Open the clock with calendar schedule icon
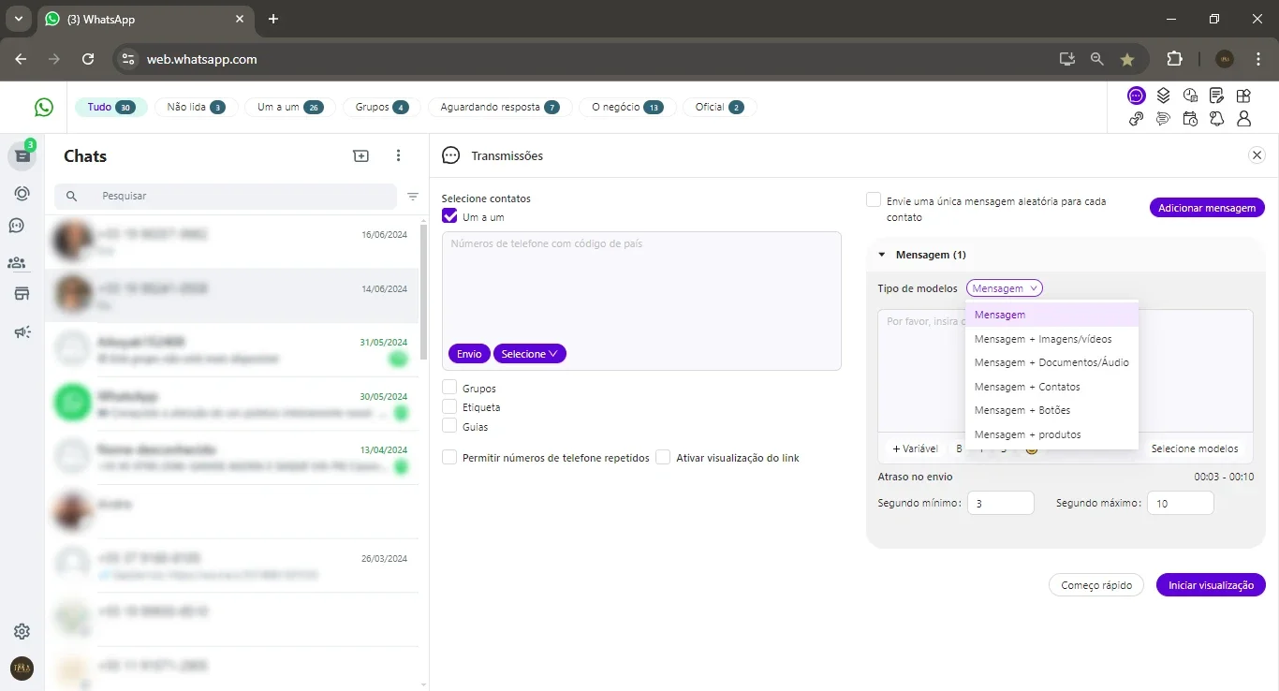This screenshot has height=691, width=1279. tap(1190, 96)
